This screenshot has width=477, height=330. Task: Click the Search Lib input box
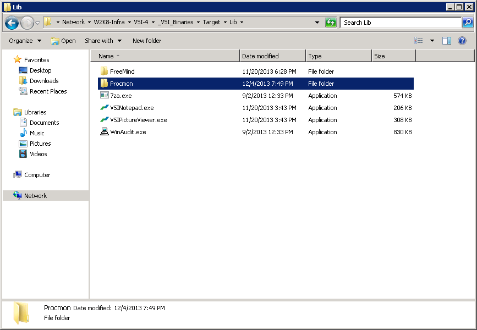point(401,23)
